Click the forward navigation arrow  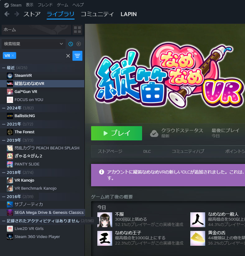point(16,14)
